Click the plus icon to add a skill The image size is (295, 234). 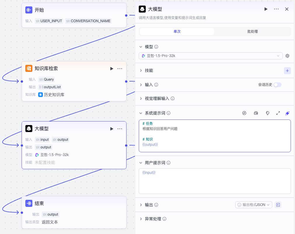pos(287,70)
